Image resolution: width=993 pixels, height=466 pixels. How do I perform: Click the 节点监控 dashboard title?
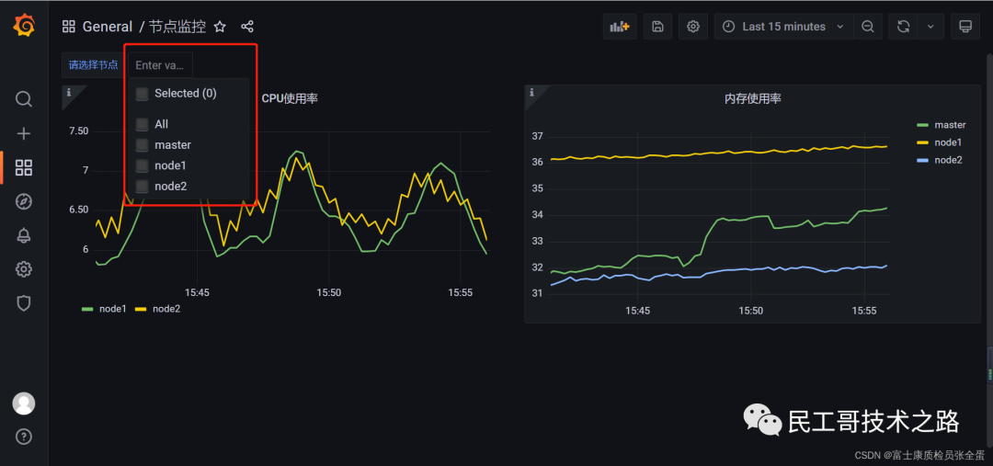pos(177,27)
